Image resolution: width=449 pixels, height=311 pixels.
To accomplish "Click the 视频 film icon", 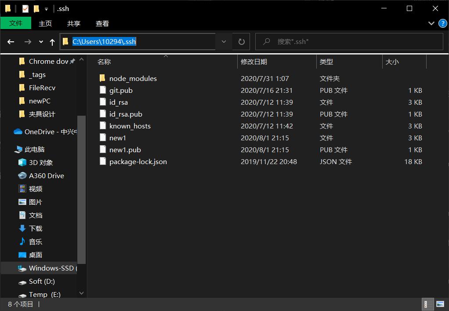I will click(x=22, y=189).
